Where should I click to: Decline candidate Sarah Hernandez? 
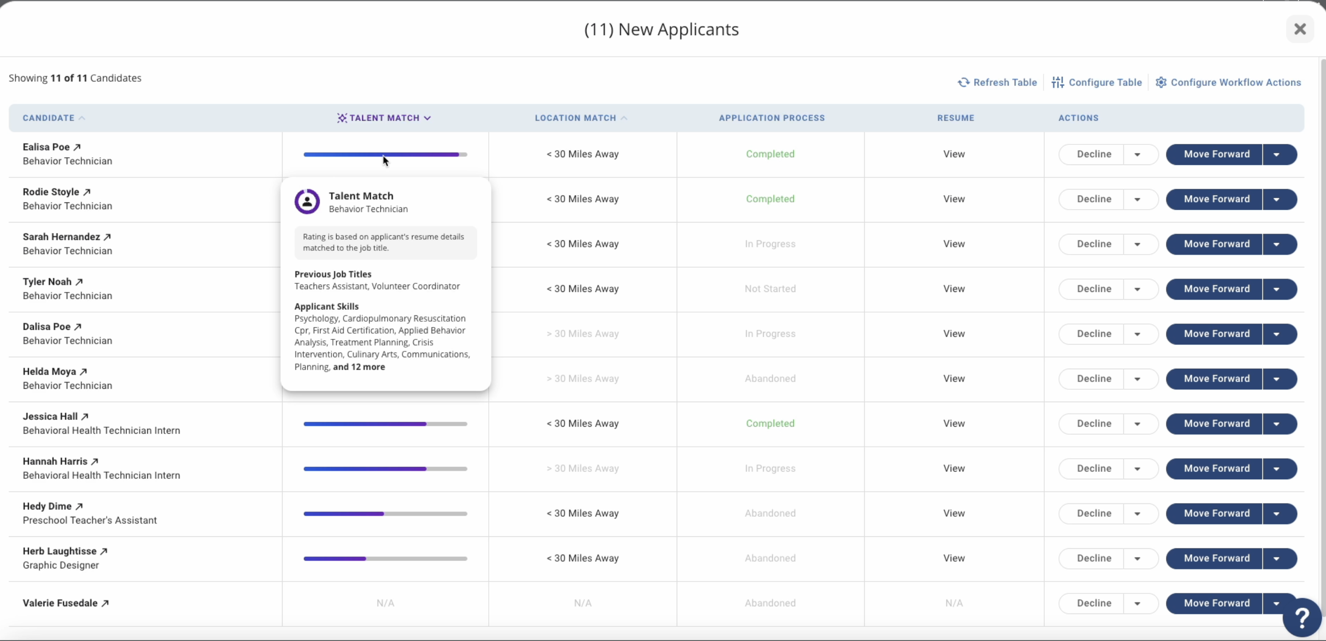[x=1092, y=244]
